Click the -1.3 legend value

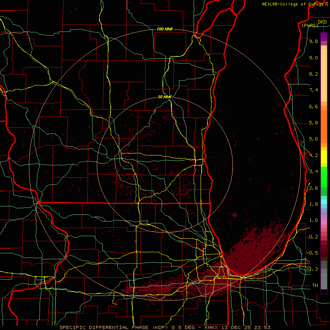(312, 269)
